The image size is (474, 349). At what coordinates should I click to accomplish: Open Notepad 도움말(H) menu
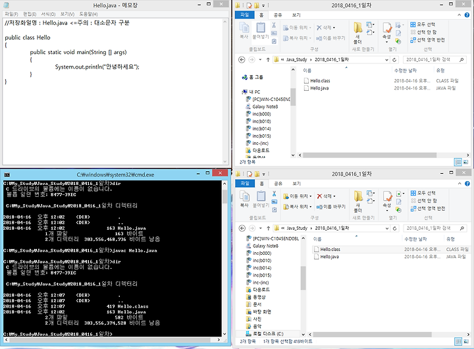coord(88,14)
